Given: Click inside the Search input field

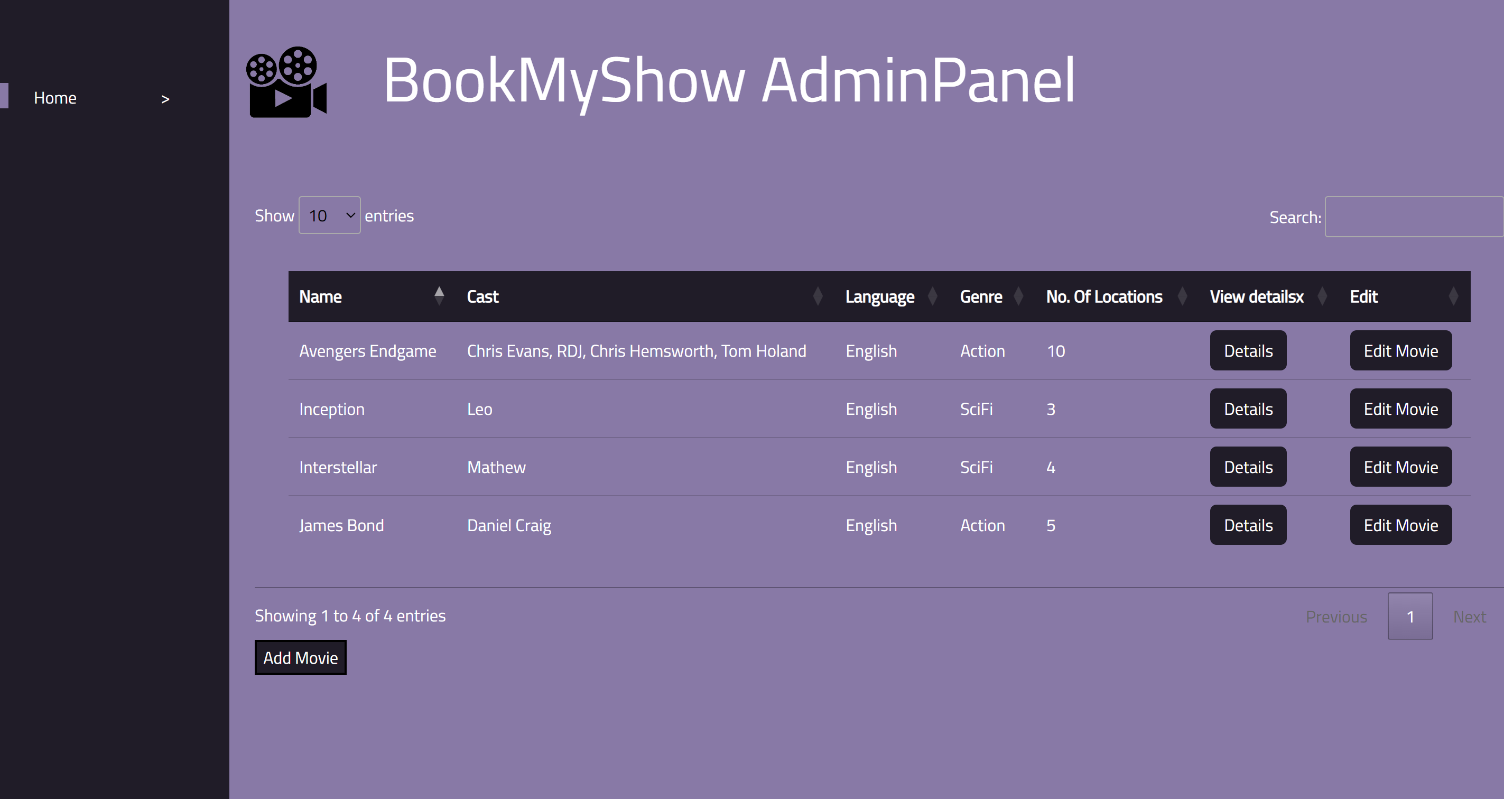Looking at the screenshot, I should [1414, 216].
